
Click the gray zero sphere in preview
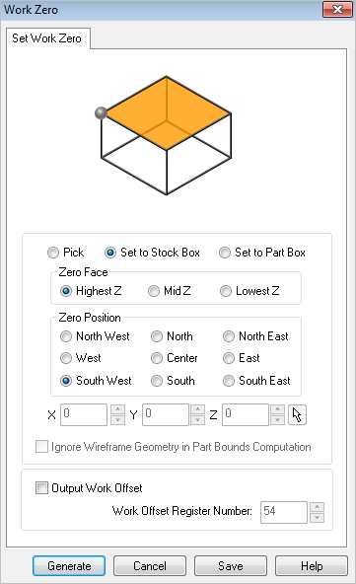pyautogui.click(x=101, y=112)
